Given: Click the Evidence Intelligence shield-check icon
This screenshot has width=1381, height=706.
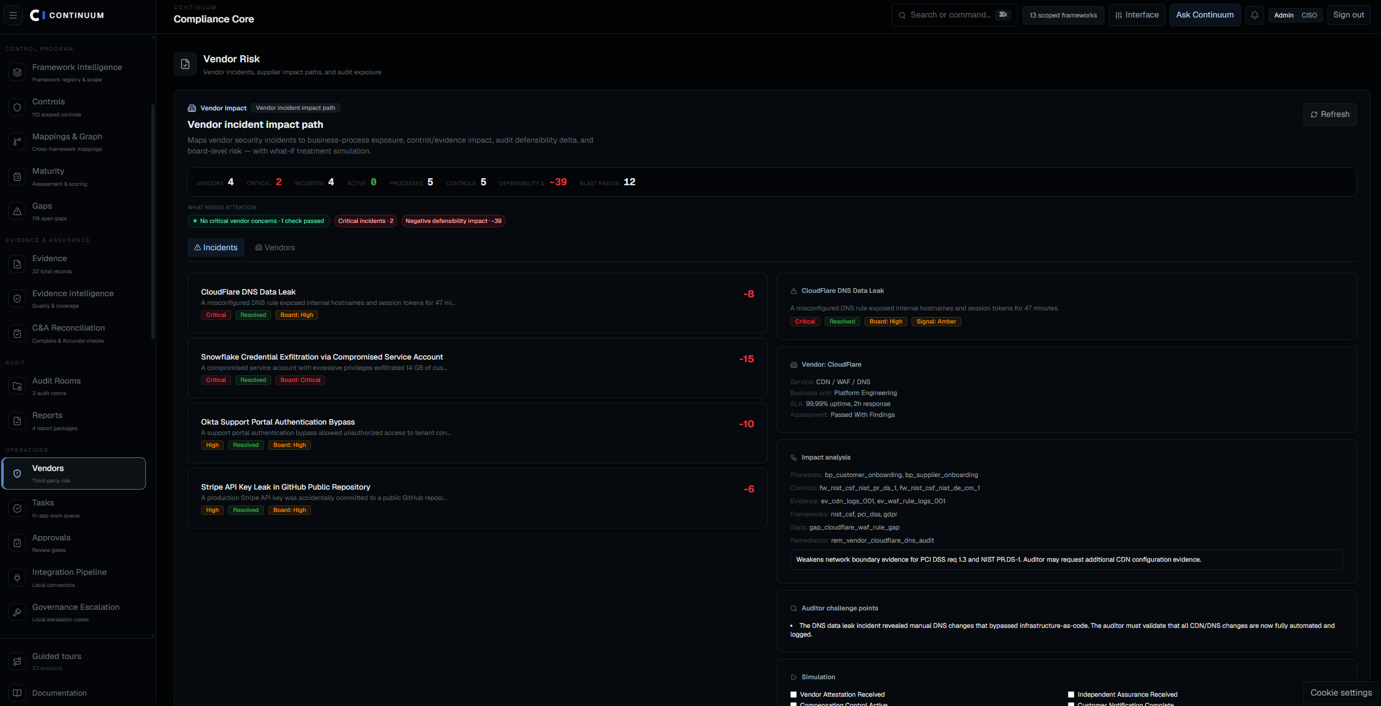Looking at the screenshot, I should point(17,298).
